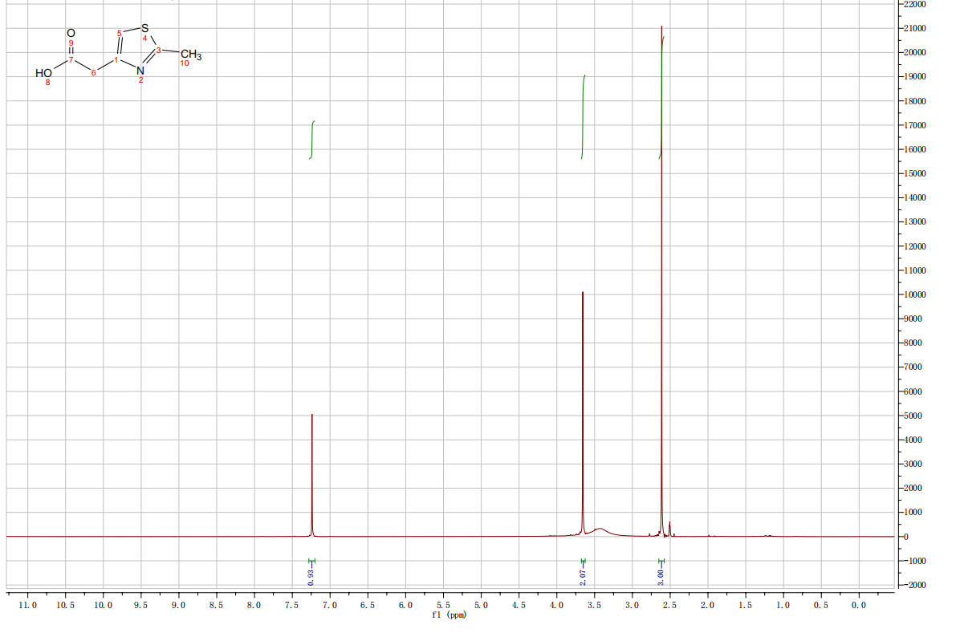This screenshot has width=960, height=637.
Task: Select the 11.0 tick label on ppm axis
Action: pyautogui.click(x=28, y=604)
